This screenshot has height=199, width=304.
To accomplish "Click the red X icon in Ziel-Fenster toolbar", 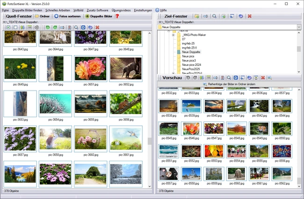I will pos(250,16).
